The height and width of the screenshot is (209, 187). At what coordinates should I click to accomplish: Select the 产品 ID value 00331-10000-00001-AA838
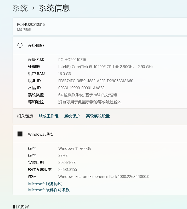click(81, 88)
